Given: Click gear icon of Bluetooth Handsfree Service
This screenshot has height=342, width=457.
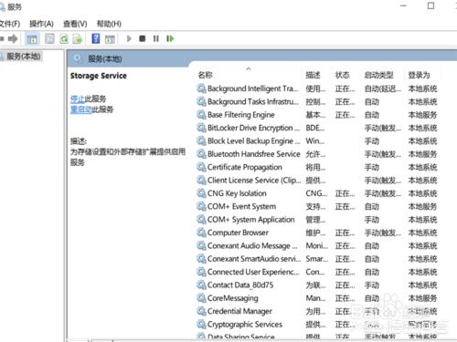Looking at the screenshot, I should [x=201, y=154].
